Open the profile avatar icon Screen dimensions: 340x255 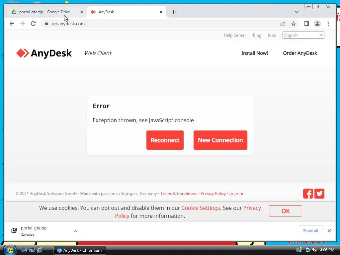tap(317, 24)
